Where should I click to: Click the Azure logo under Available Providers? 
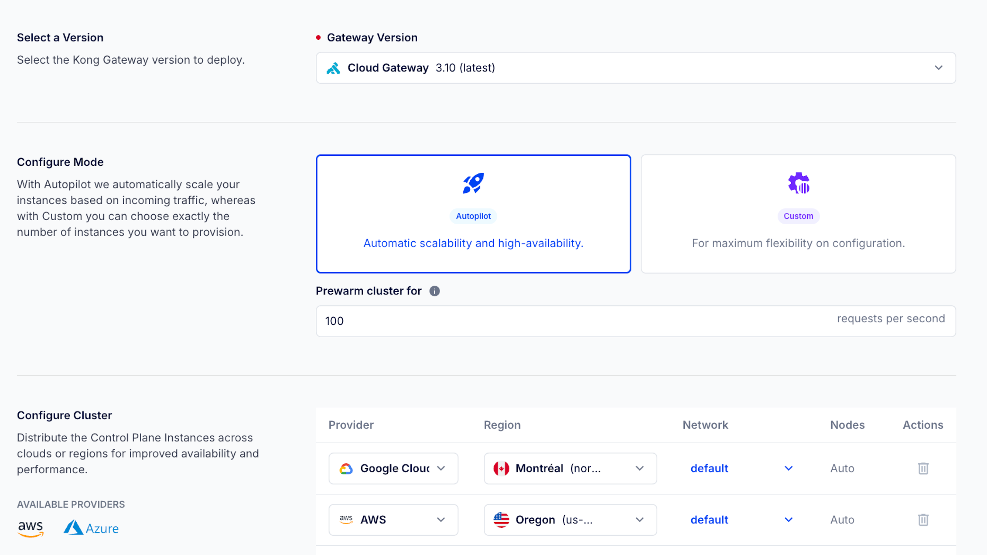click(x=91, y=528)
